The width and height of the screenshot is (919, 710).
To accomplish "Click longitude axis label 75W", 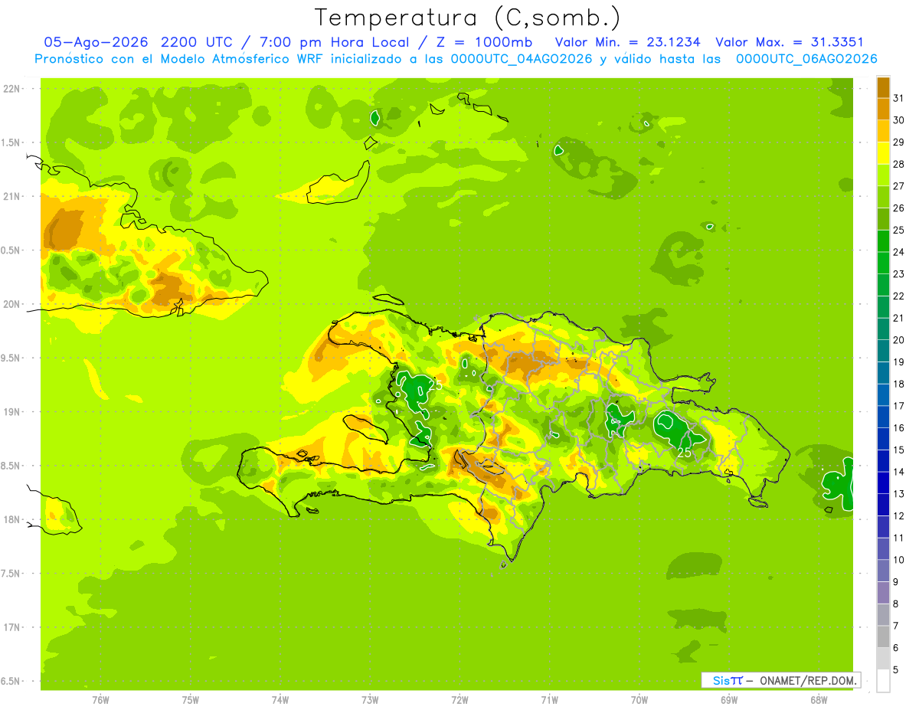I will tap(190, 700).
